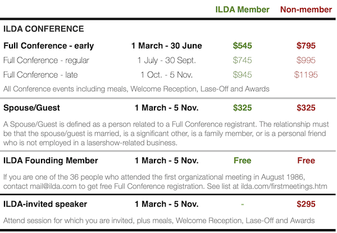Select the $545 early member price

243,45
